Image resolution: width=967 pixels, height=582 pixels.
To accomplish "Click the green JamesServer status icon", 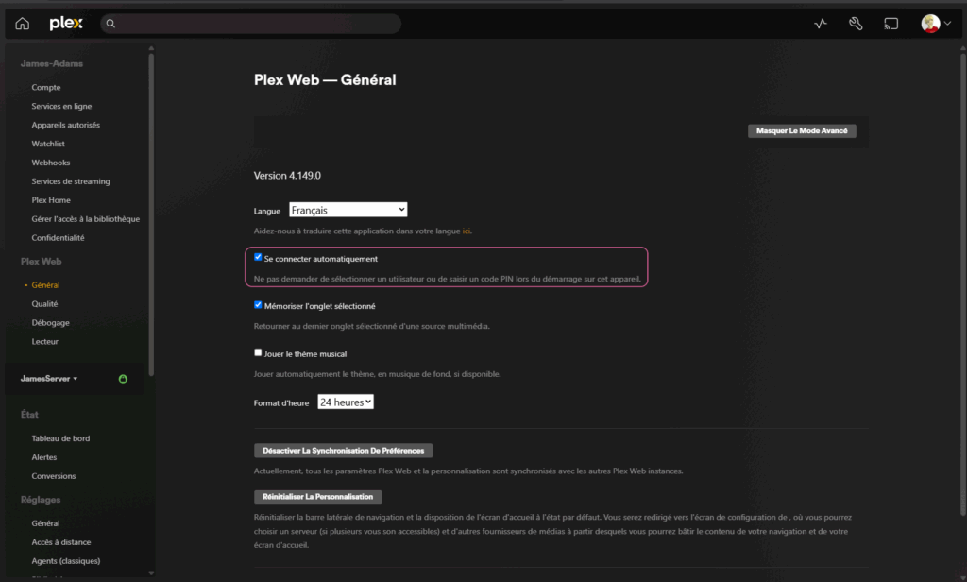I will [x=123, y=379].
